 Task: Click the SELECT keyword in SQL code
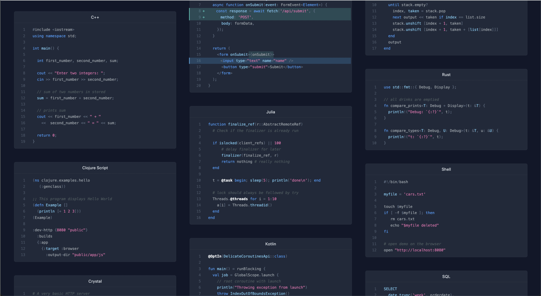[390, 289]
